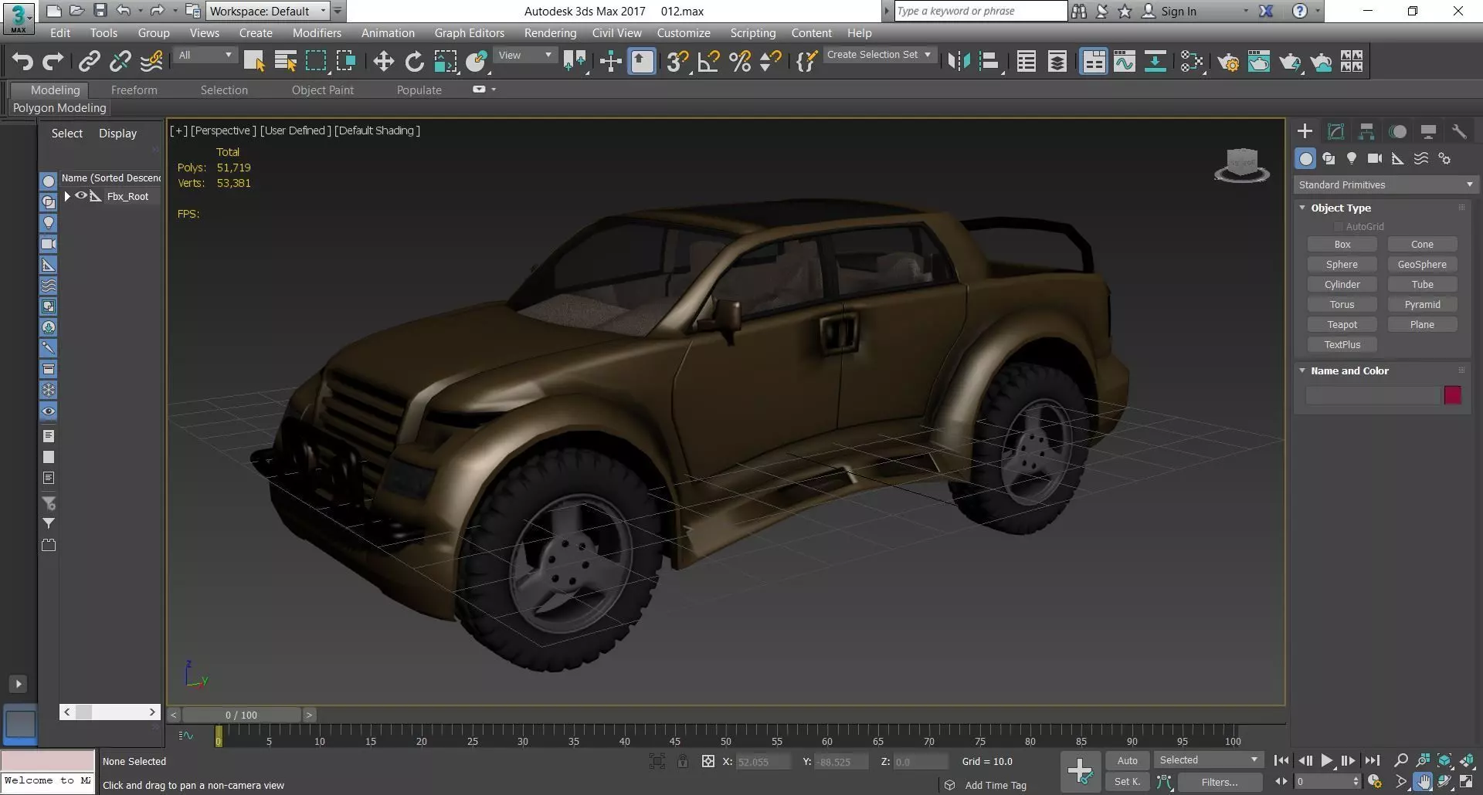Click the object color swatch
Screen dimensions: 1483x795
(x=1453, y=395)
